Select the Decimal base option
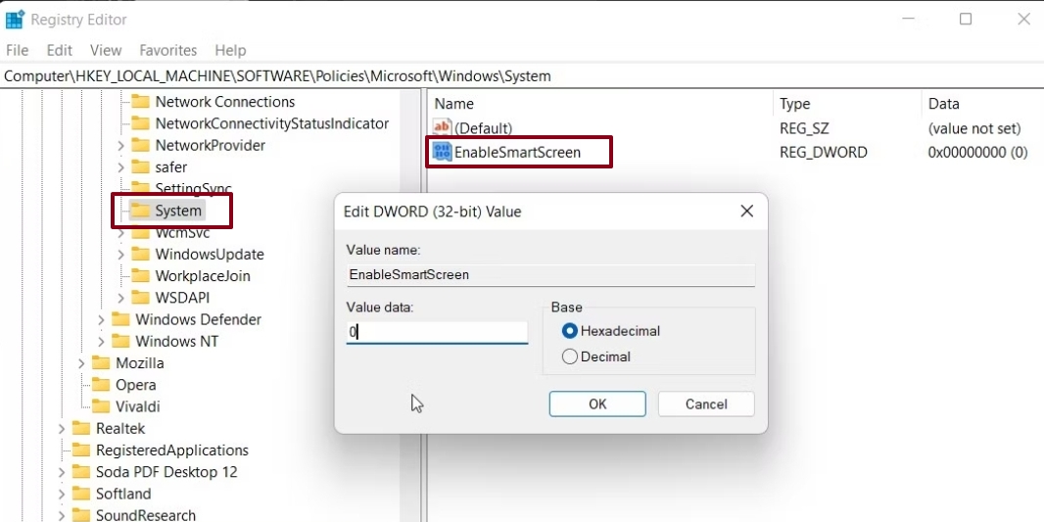 (x=570, y=356)
